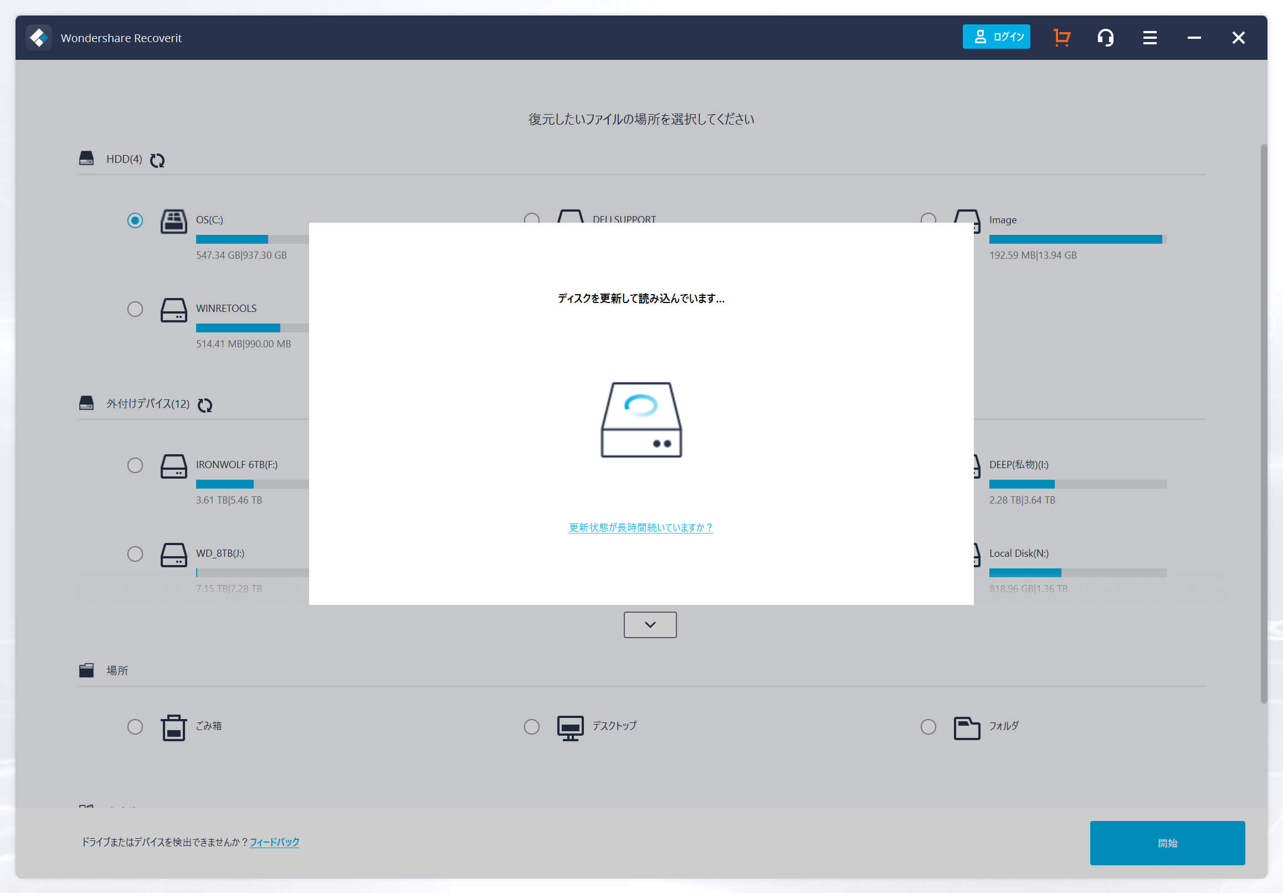Click the Image drive usage bar
Screen dimensions: 1283x893
[x=1077, y=239]
